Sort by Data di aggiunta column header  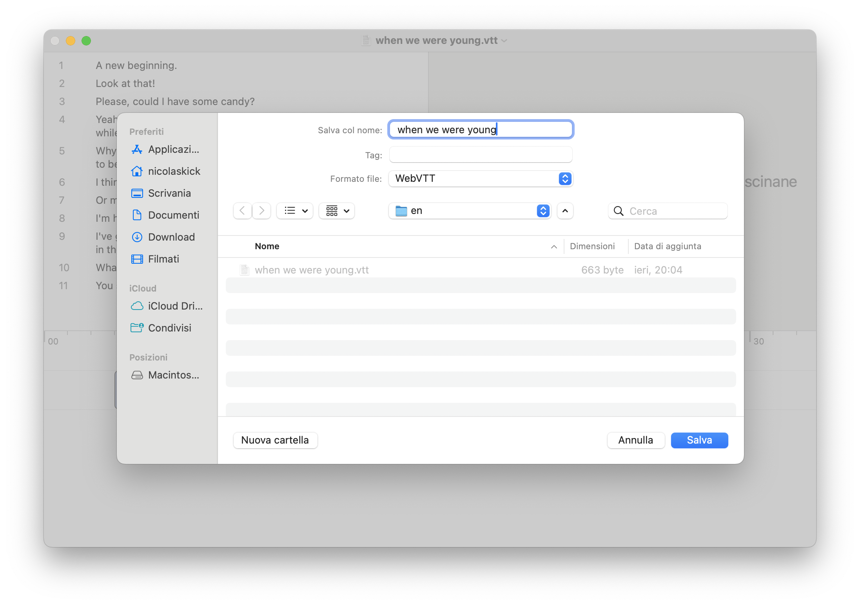pos(668,246)
